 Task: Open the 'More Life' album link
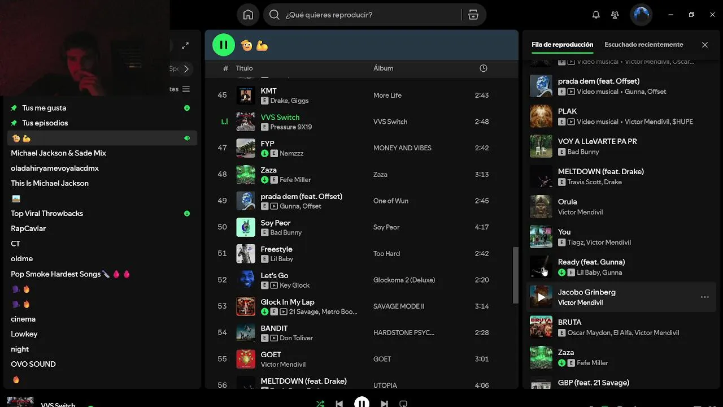(387, 96)
